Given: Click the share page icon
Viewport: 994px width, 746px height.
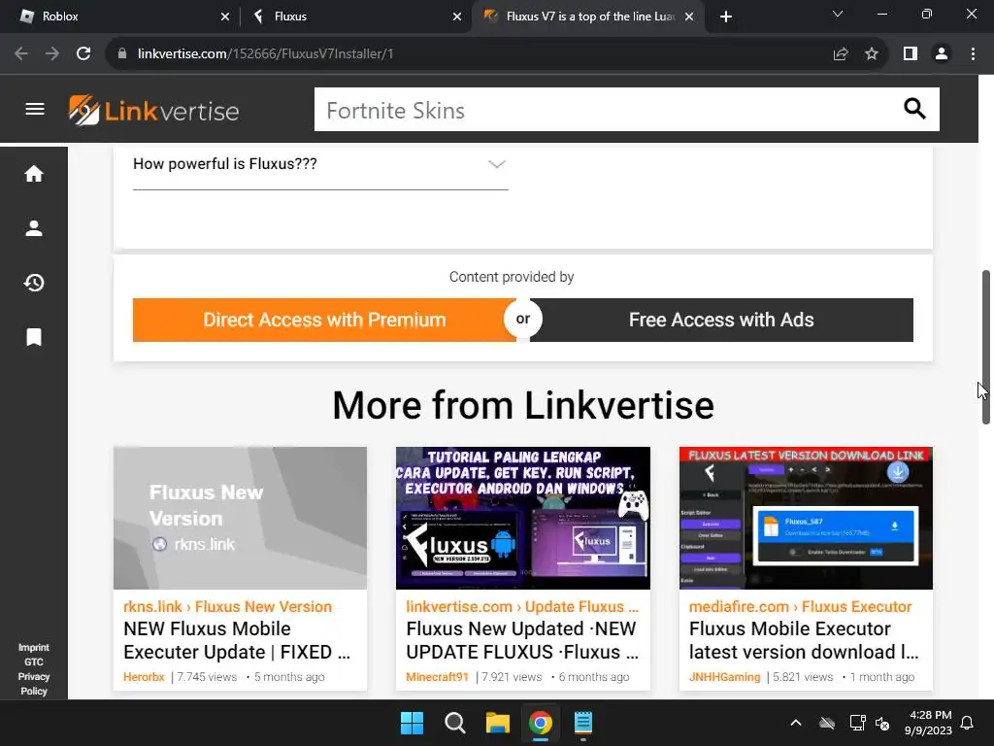Looking at the screenshot, I should (841, 54).
